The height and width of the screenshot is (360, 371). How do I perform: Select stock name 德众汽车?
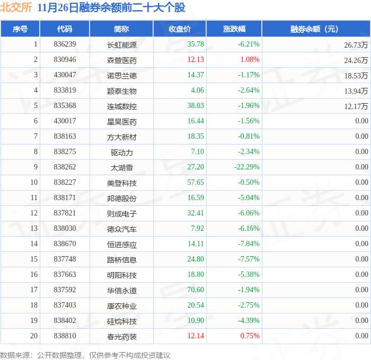[x=121, y=229]
